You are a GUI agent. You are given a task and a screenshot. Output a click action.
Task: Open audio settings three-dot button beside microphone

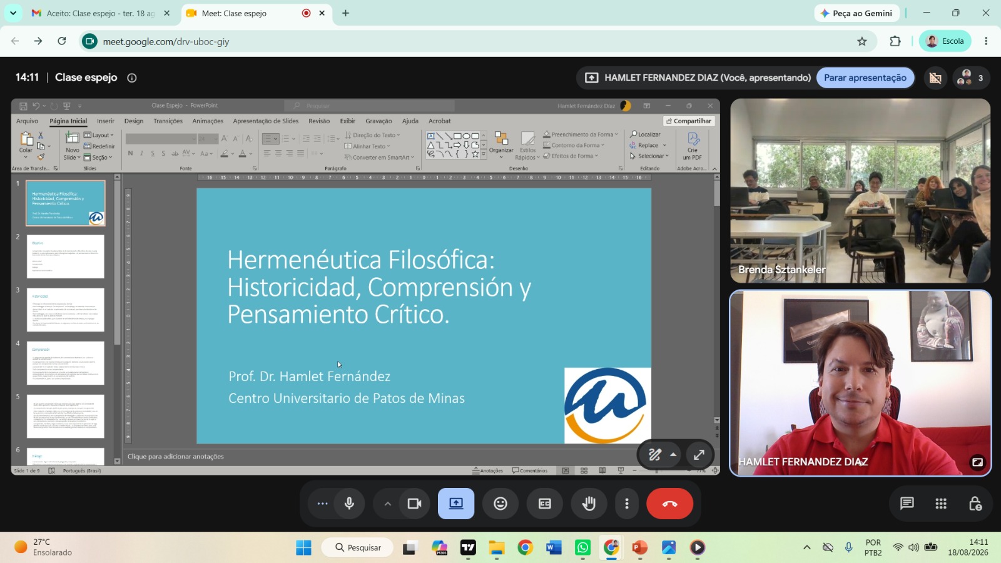point(322,504)
